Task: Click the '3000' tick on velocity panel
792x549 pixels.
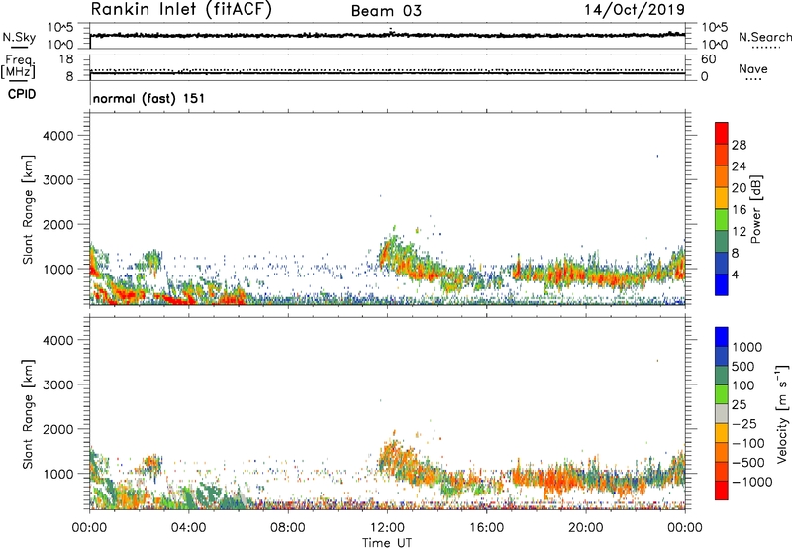Action: [x=57, y=384]
